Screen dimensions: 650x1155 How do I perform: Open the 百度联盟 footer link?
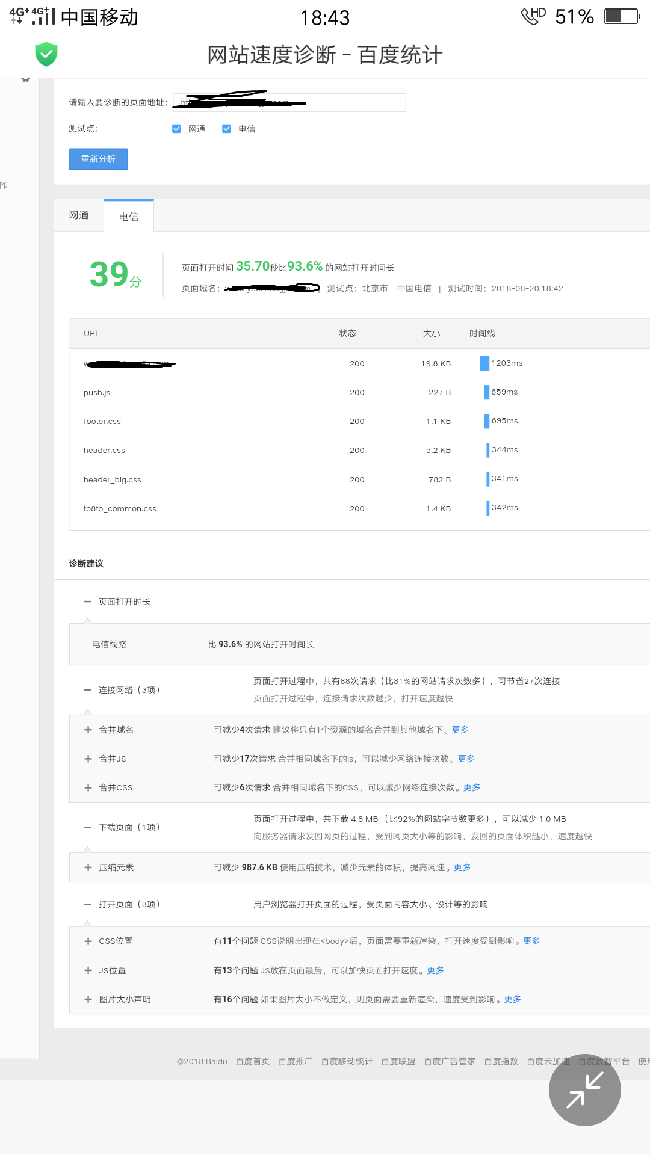pyautogui.click(x=398, y=1061)
